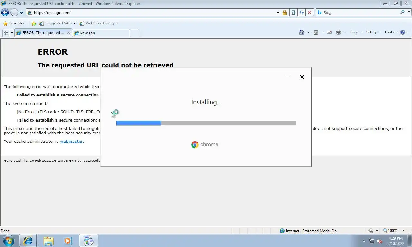Viewport: 412px width, 247px height.
Task: Click inside the Bing search box
Action: [x=360, y=13]
